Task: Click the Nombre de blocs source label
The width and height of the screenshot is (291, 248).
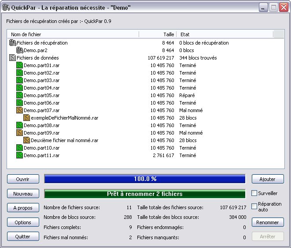Action: point(70,217)
